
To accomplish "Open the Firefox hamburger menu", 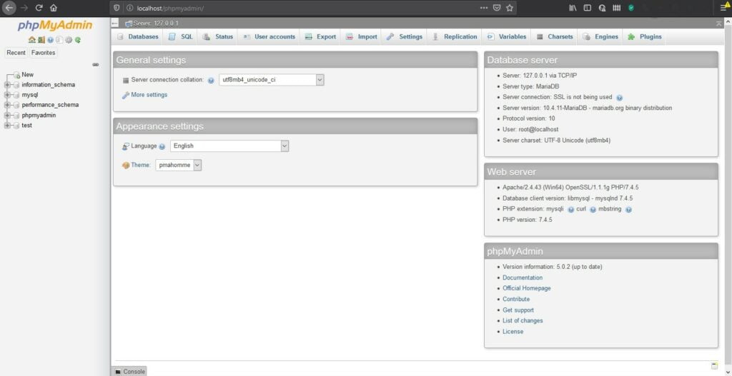I will point(724,8).
